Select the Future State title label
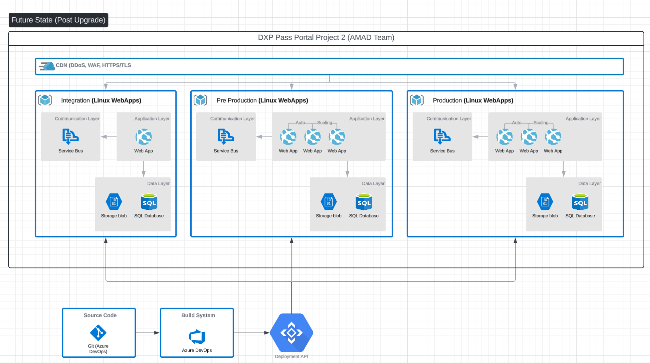 pos(58,20)
